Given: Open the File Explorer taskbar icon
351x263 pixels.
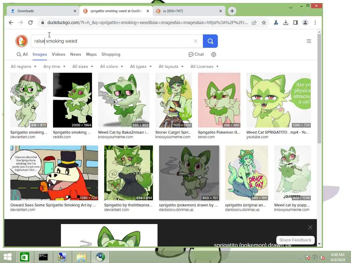Looking at the screenshot, I should [x=81, y=257].
